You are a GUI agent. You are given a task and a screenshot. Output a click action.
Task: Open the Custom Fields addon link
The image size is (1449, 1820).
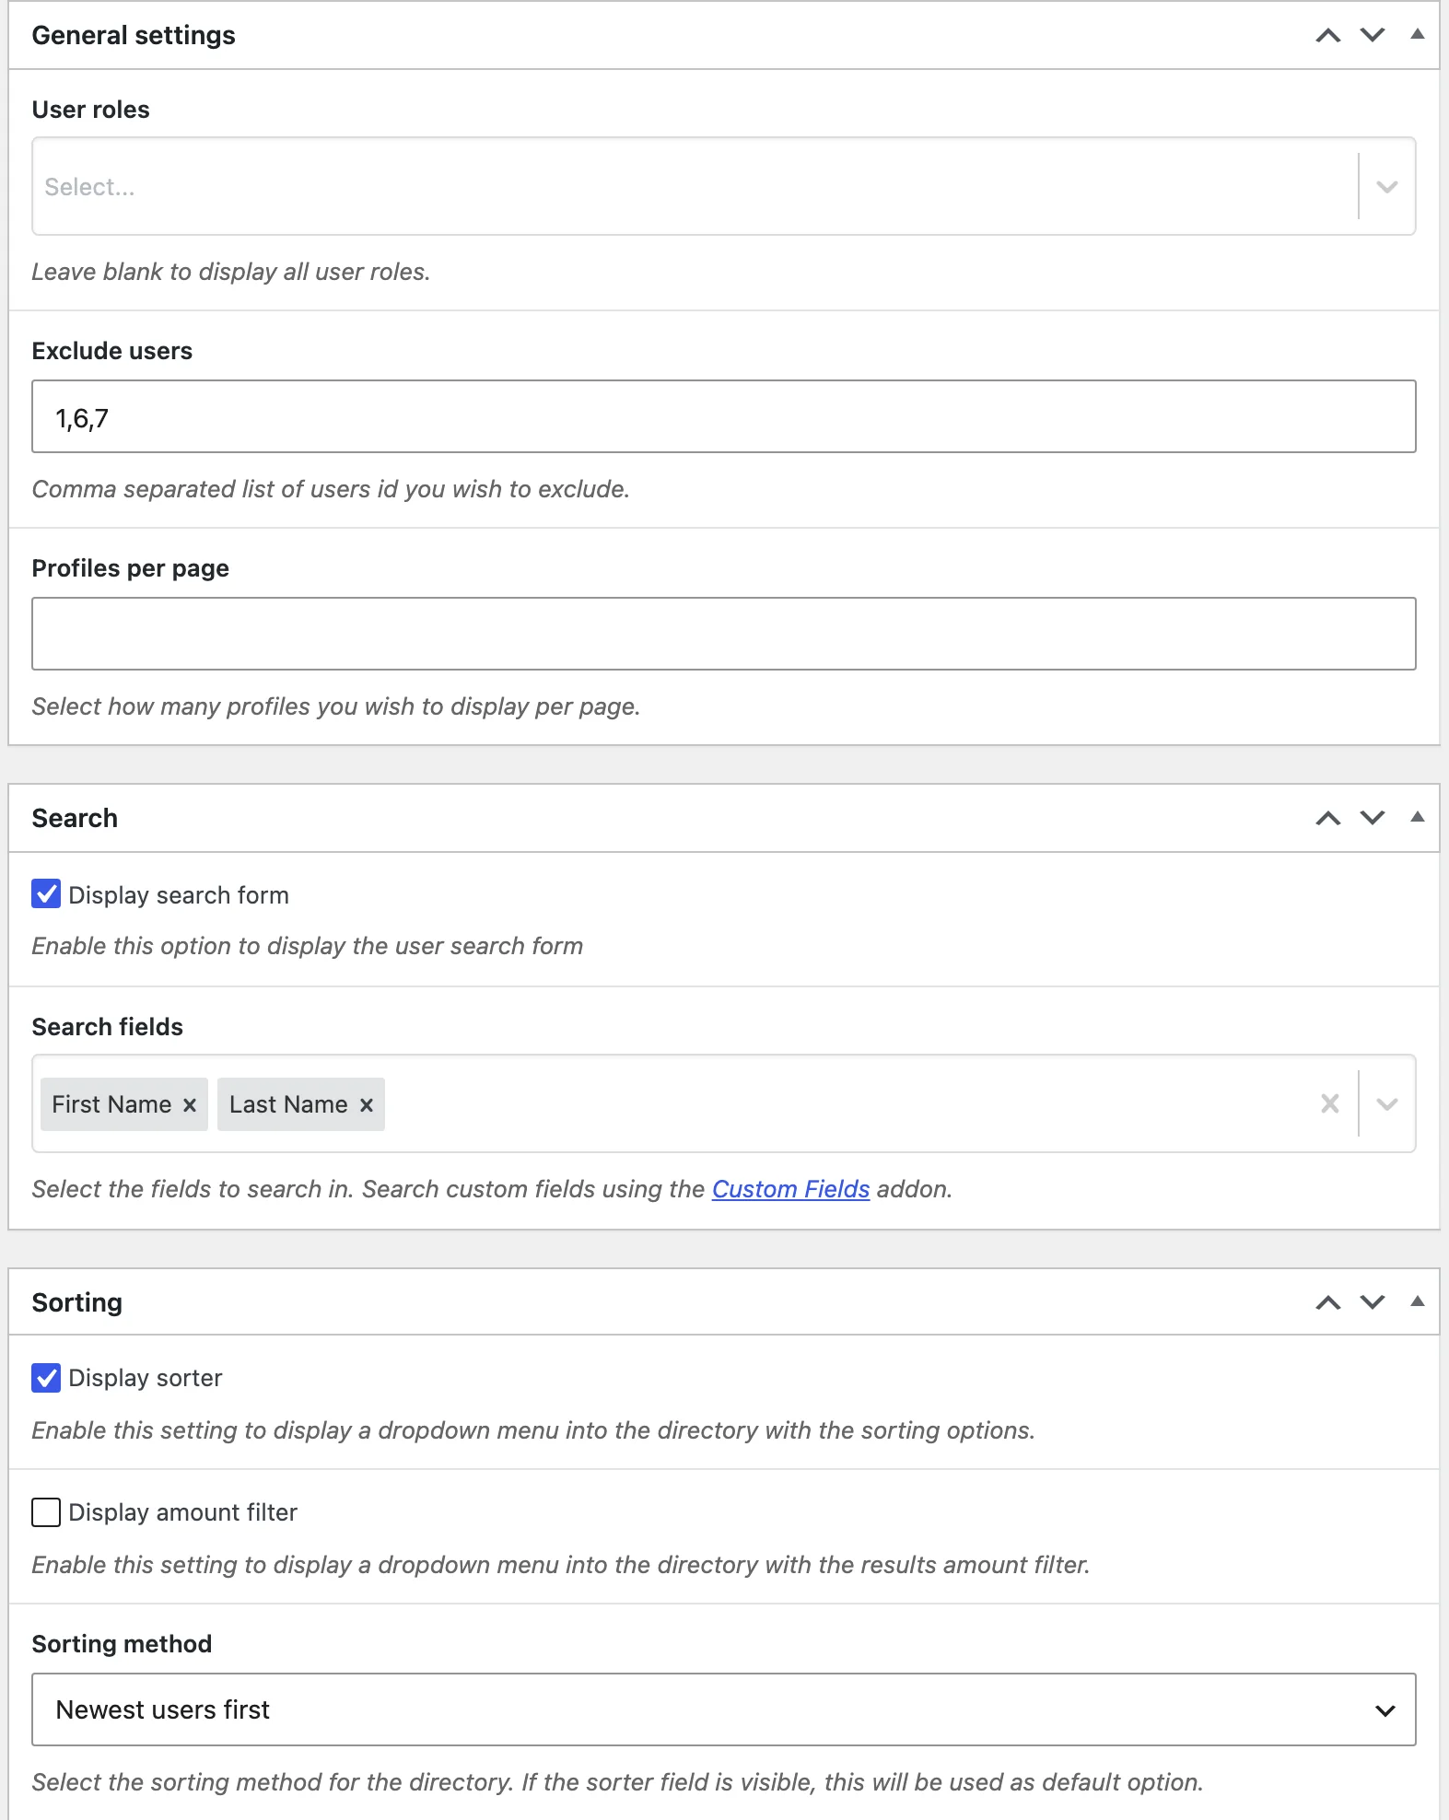click(790, 1189)
